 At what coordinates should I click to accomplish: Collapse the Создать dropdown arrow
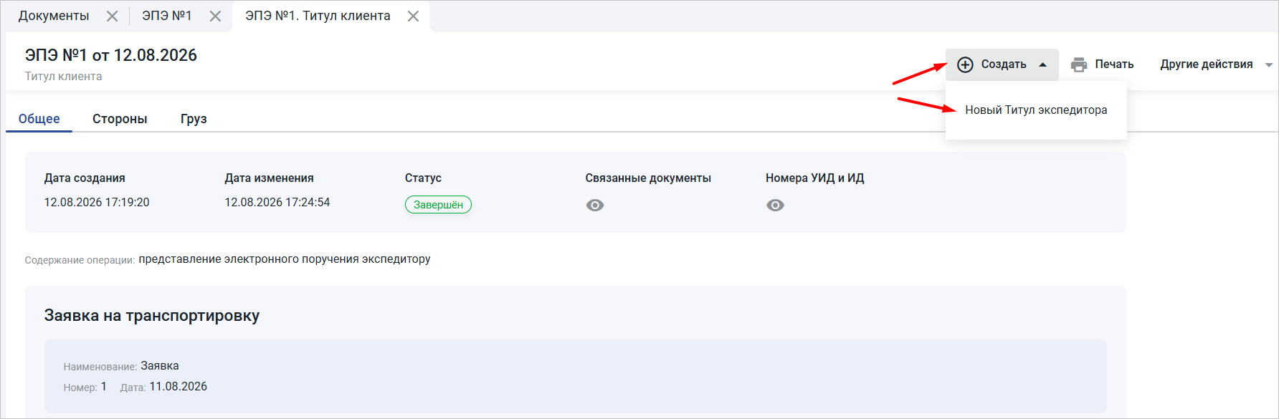coord(1043,64)
